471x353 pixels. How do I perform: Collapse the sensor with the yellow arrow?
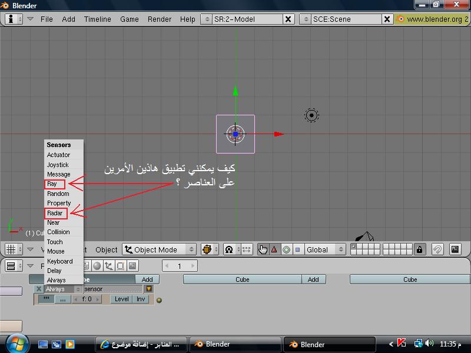(149, 289)
